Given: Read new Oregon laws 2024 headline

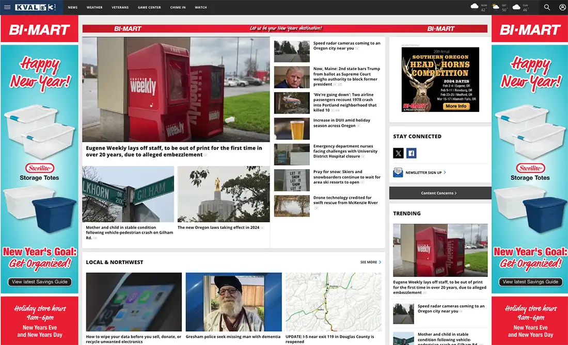Looking at the screenshot, I should pyautogui.click(x=218, y=227).
